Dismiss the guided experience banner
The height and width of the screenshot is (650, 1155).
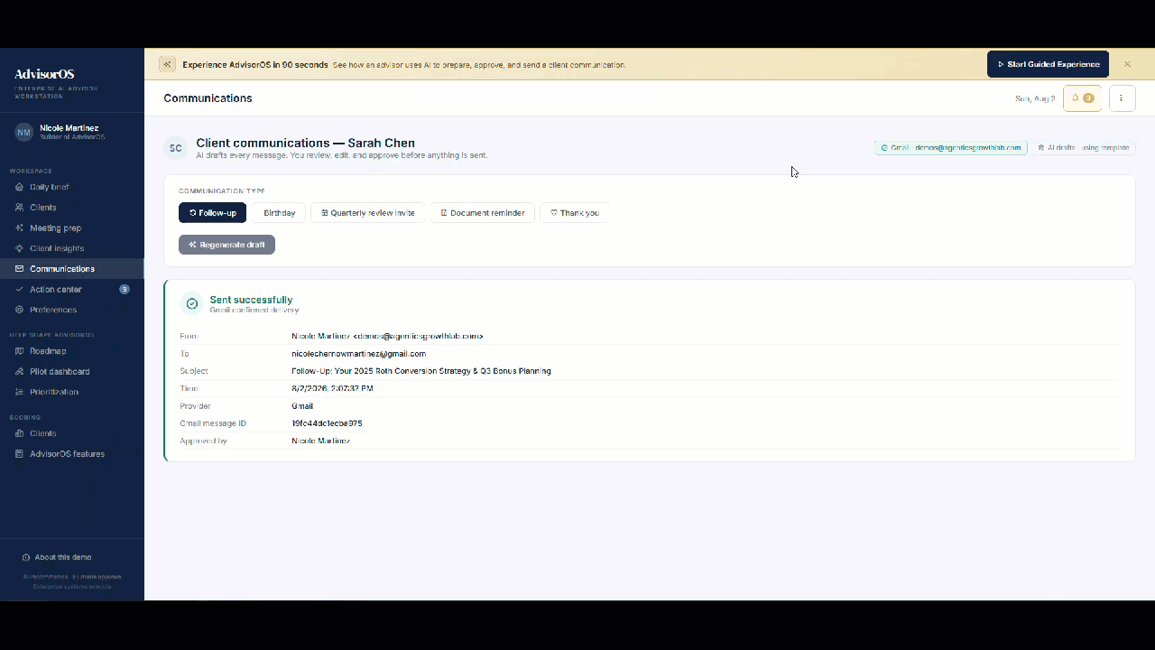pos(1127,65)
